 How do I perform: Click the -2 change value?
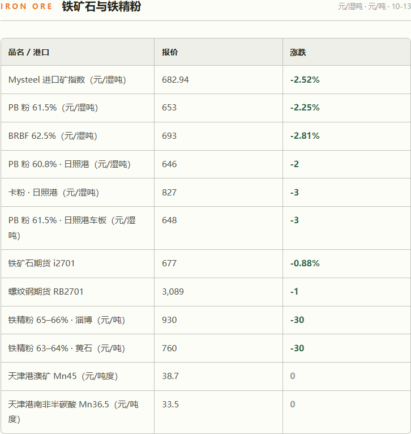[294, 164]
